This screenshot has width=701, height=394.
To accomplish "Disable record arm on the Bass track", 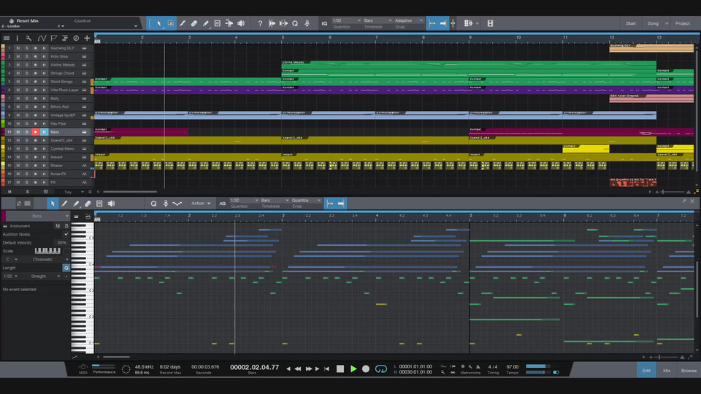I will pyautogui.click(x=35, y=132).
